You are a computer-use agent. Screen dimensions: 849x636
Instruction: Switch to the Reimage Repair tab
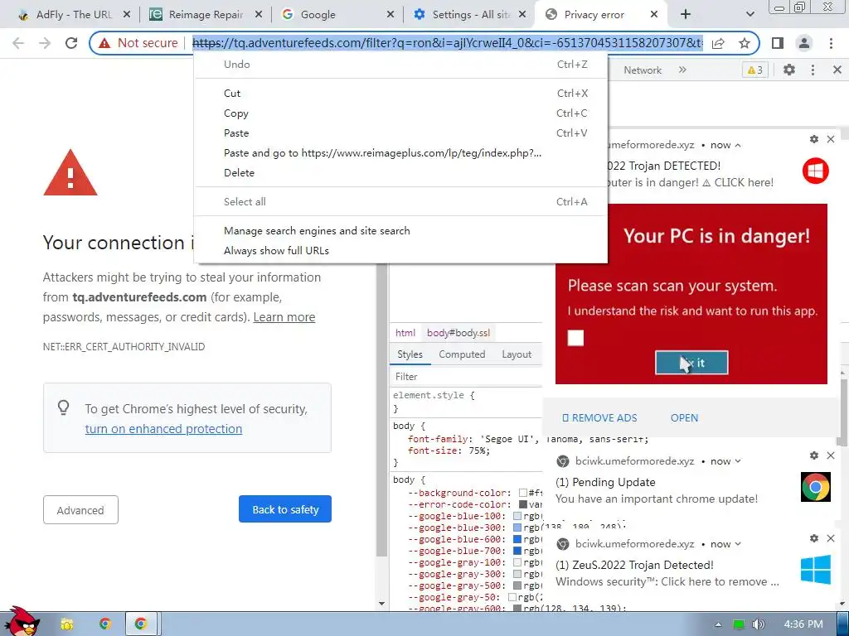206,15
